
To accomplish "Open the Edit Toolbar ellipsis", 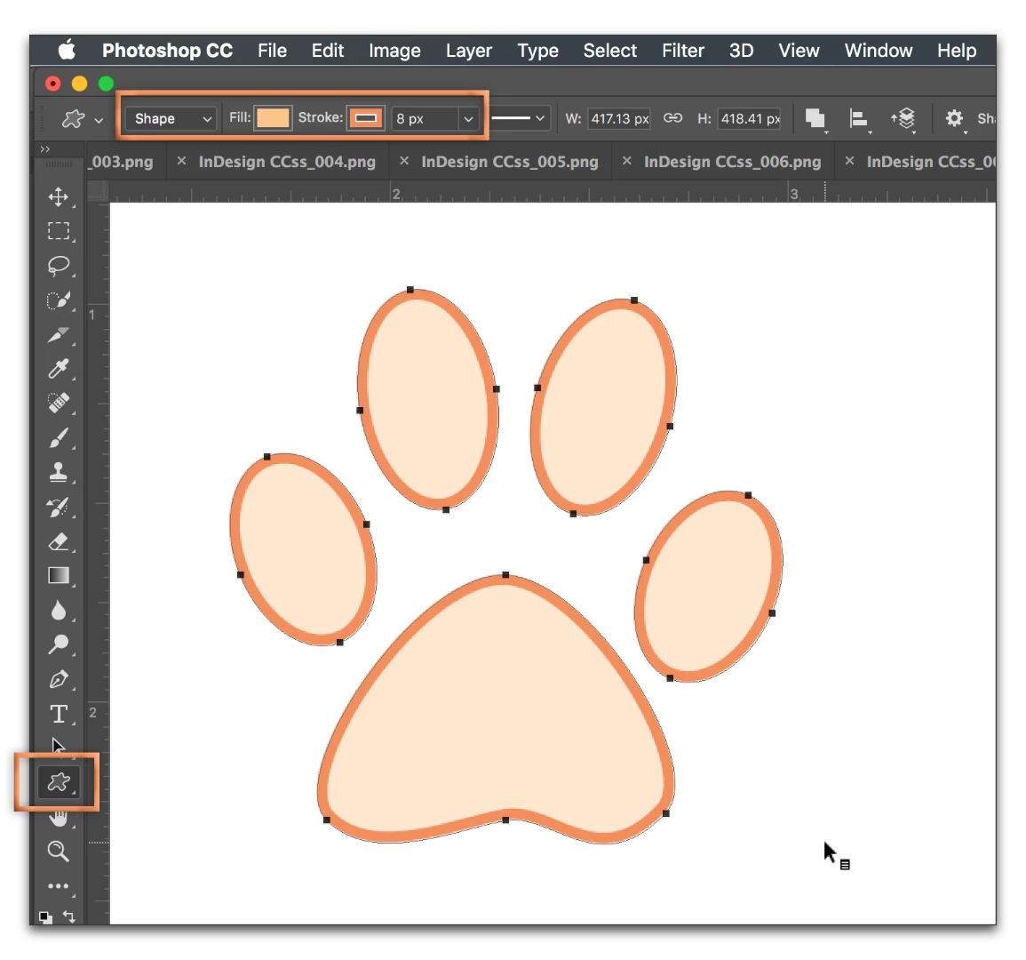I will click(x=59, y=886).
